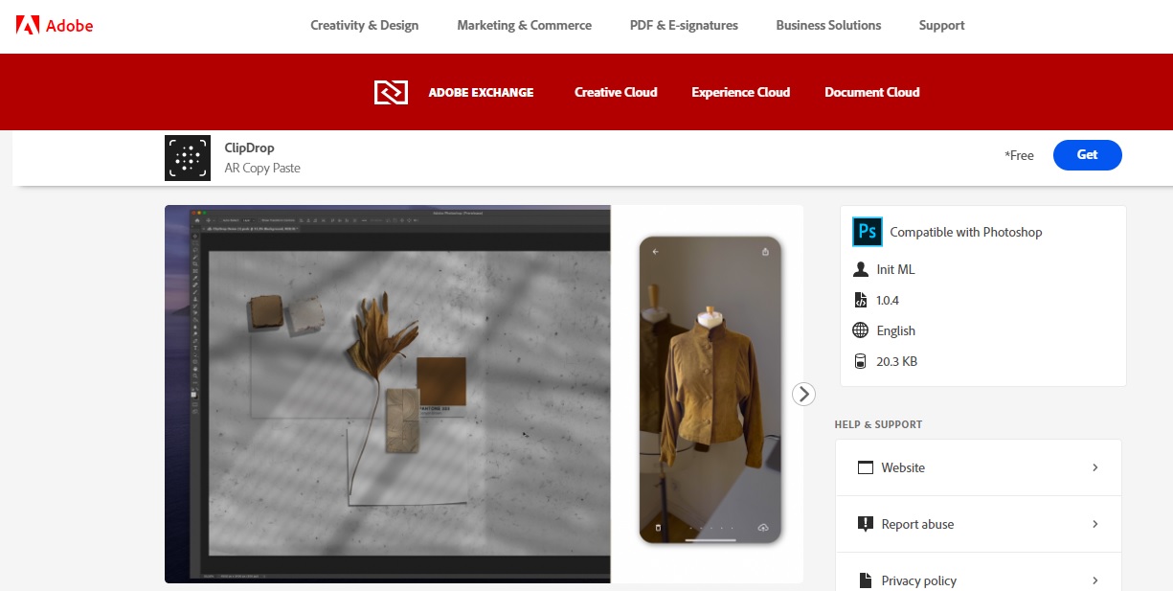Click the version file icon

click(x=860, y=300)
